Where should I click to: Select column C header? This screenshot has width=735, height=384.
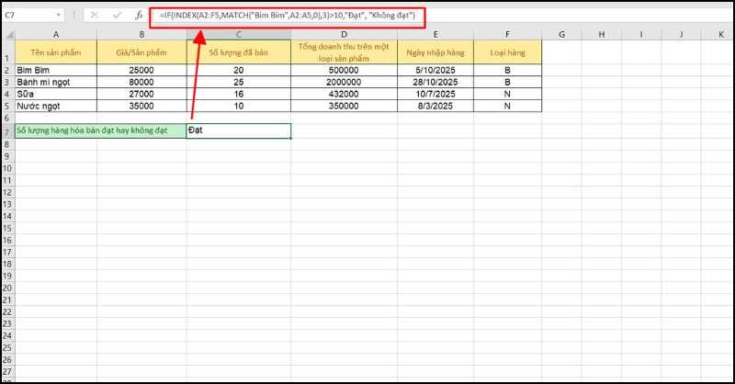[x=239, y=34]
